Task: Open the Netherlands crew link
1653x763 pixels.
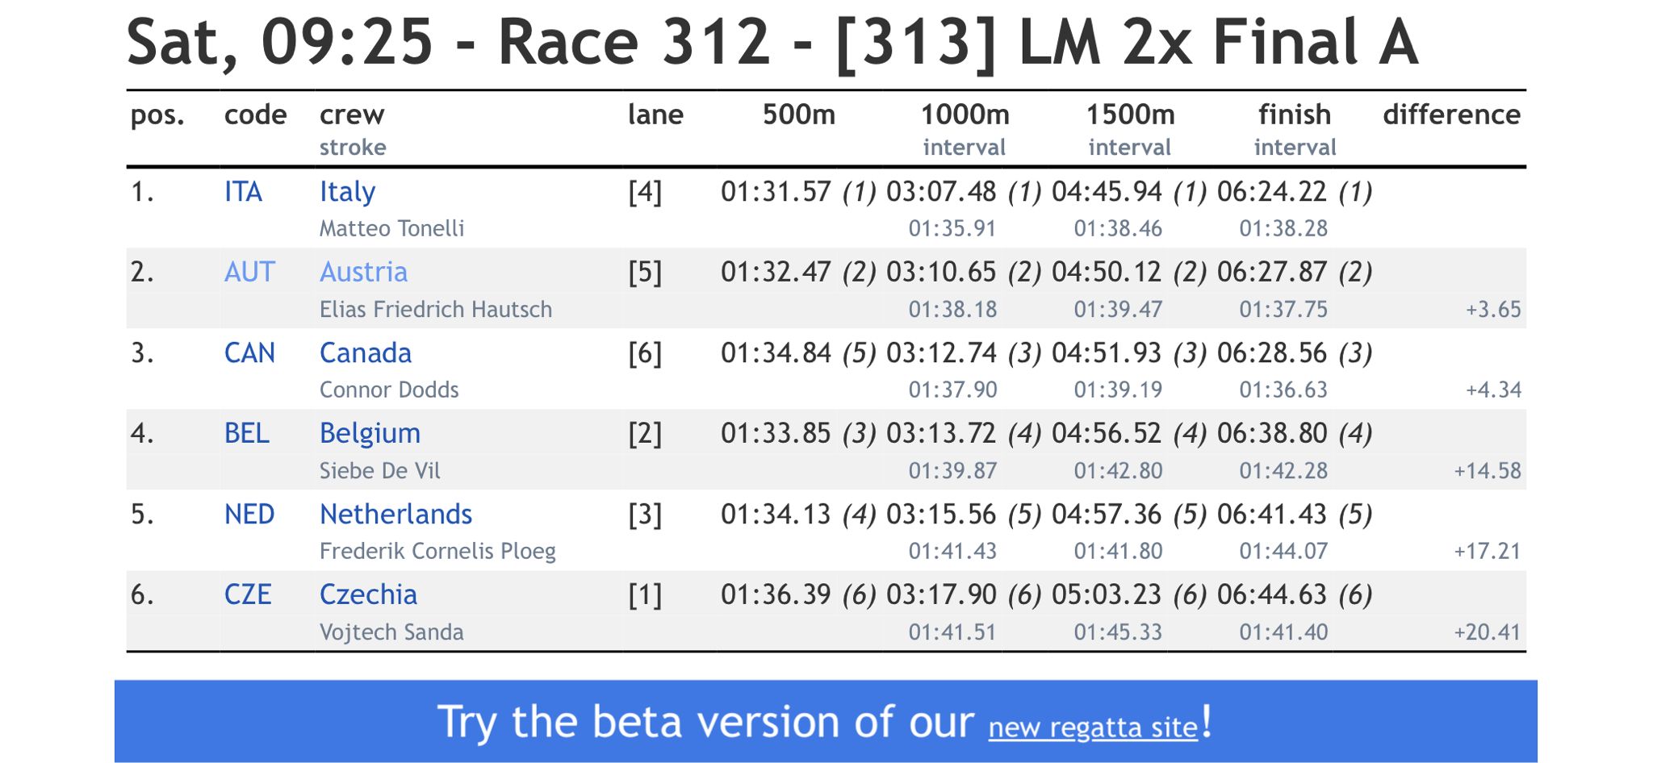Action: pyautogui.click(x=395, y=515)
